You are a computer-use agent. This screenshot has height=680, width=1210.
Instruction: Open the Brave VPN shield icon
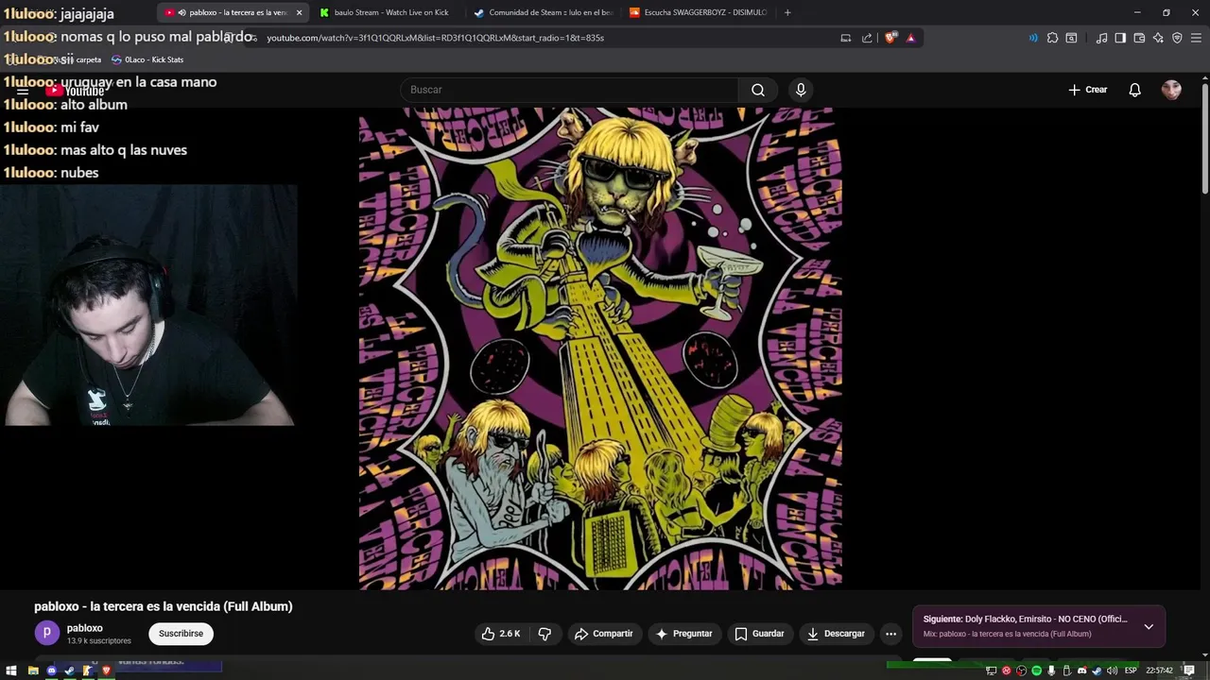pyautogui.click(x=1177, y=38)
